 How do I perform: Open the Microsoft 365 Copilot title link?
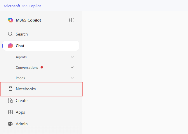coord(22,6)
